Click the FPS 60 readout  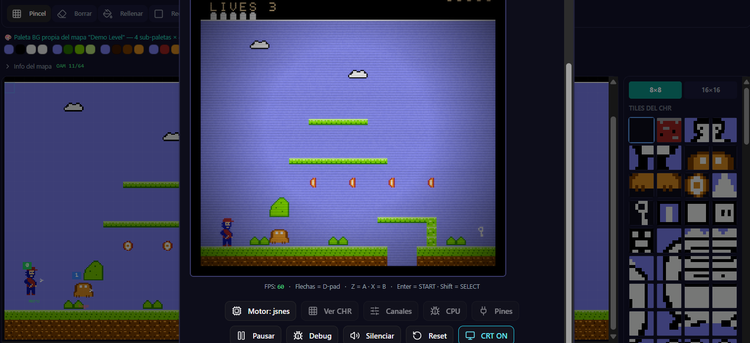[274, 287]
